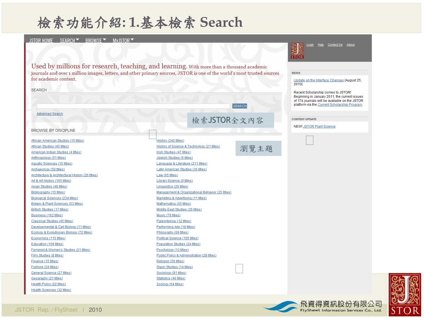Browse Language & Literature (211 titles)
This screenshot has width=424, height=318.
(x=182, y=164)
